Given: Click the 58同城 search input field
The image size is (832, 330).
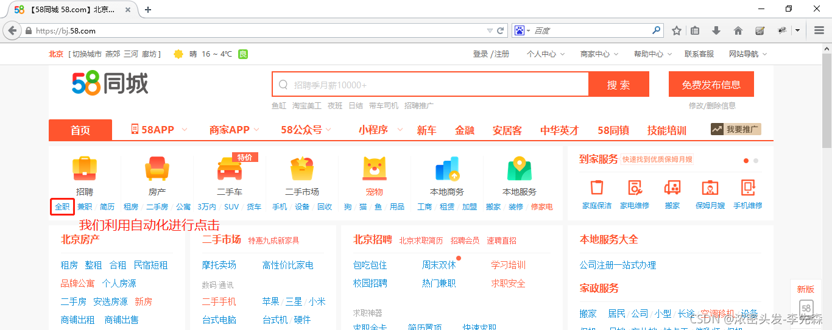Looking at the screenshot, I should 431,84.
